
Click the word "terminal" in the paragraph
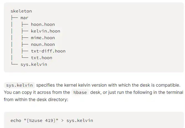[x=174, y=92]
